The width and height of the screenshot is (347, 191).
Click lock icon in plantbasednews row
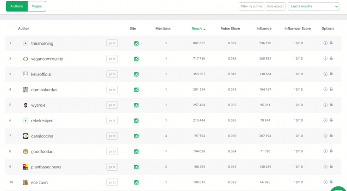coord(331,166)
